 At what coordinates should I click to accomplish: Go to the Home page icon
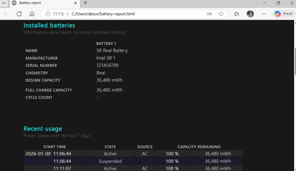pyautogui.click(x=32, y=14)
